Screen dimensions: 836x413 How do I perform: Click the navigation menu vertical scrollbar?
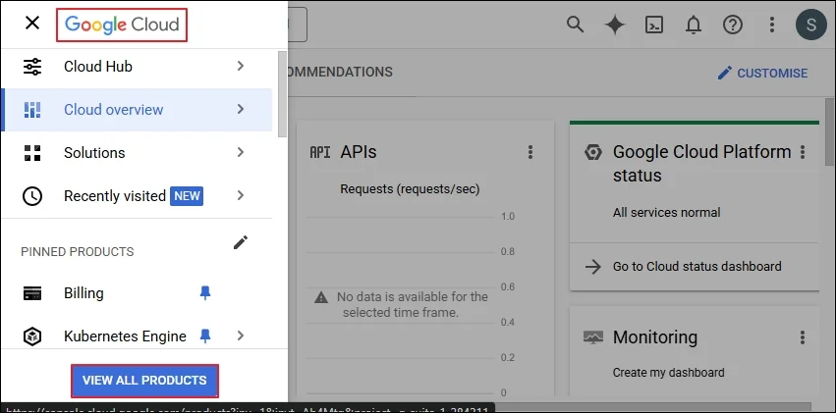(282, 95)
